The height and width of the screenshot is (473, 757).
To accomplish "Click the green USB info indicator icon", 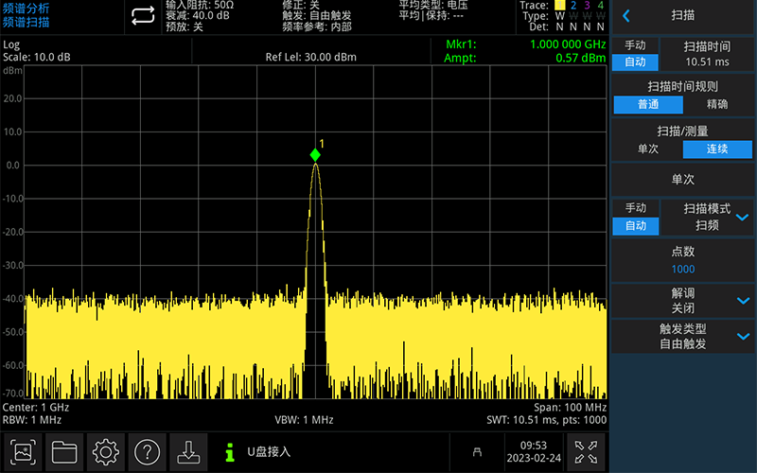I will tap(228, 452).
